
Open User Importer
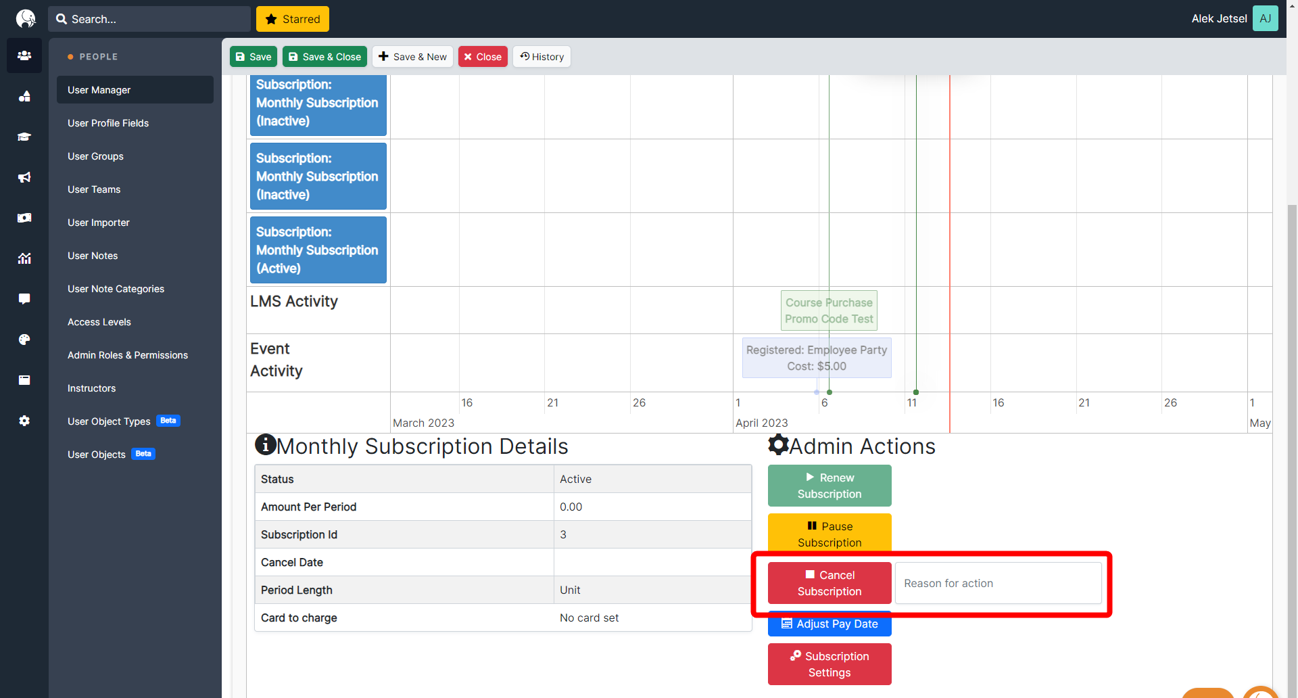point(135,223)
